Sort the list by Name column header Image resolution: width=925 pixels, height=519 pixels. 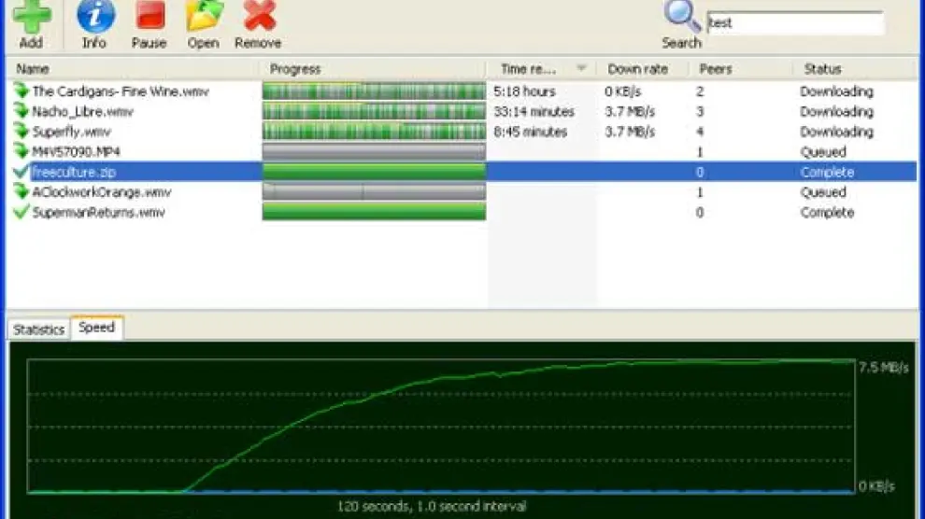point(34,69)
